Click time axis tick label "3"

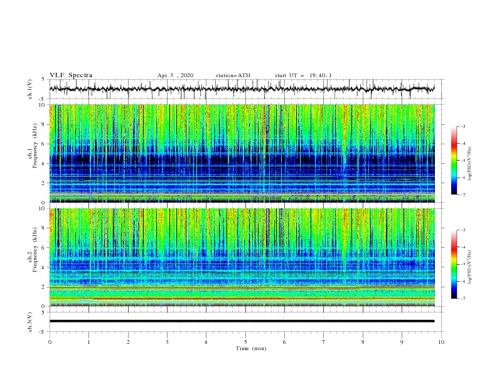167,342
